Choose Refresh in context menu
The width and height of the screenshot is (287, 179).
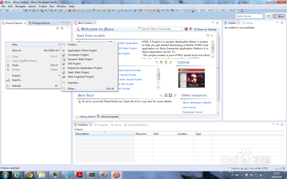(33, 86)
